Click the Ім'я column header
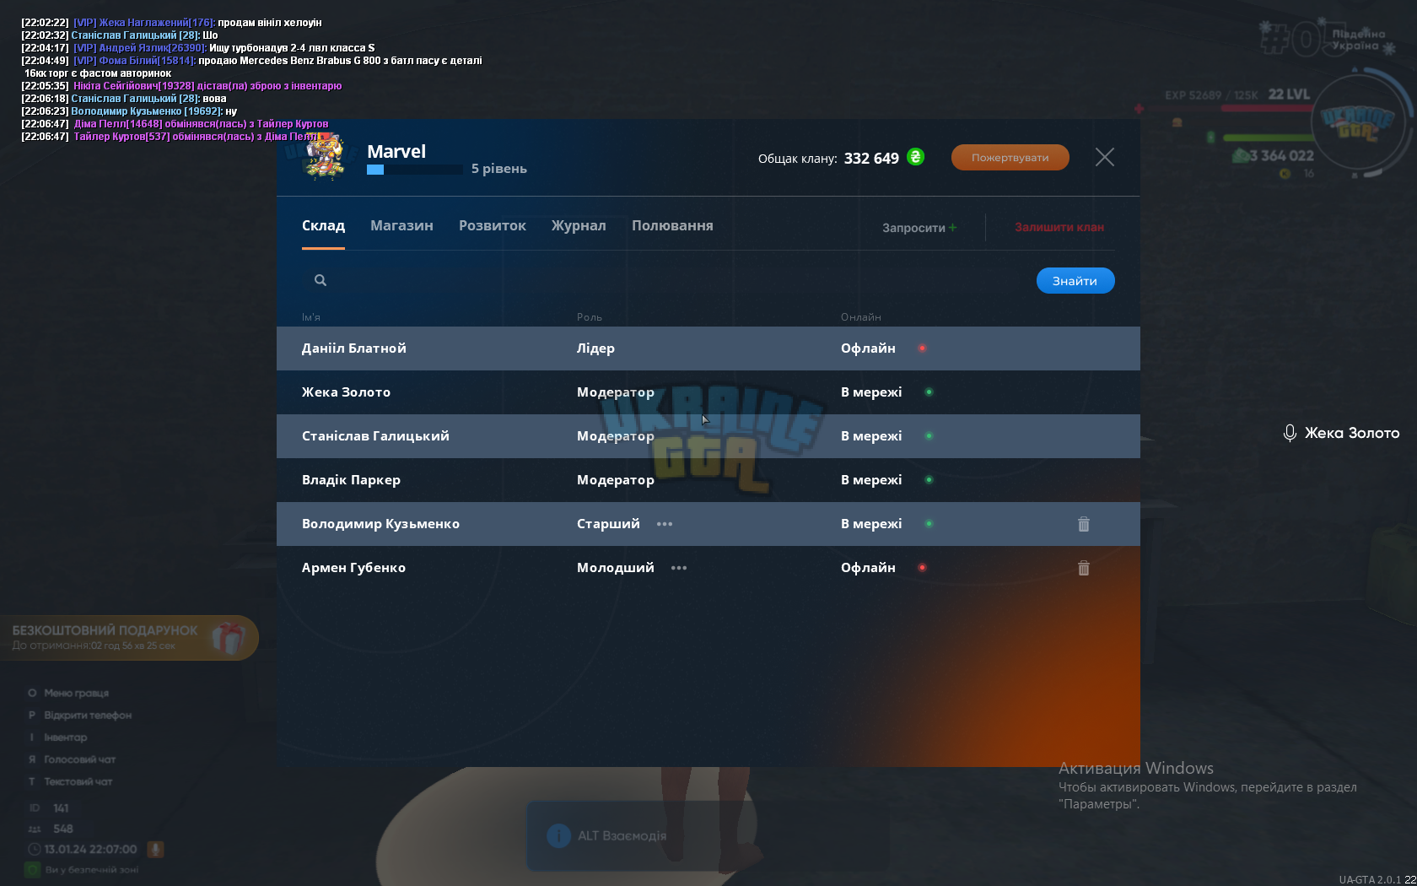The height and width of the screenshot is (886, 1417). click(x=311, y=317)
